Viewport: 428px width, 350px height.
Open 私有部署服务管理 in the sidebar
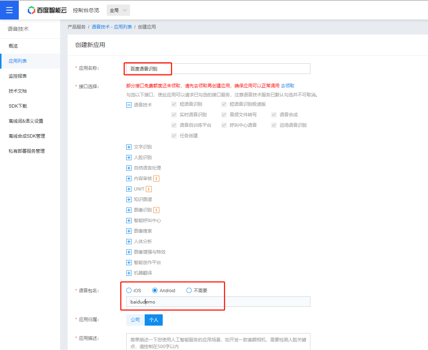(x=30, y=151)
